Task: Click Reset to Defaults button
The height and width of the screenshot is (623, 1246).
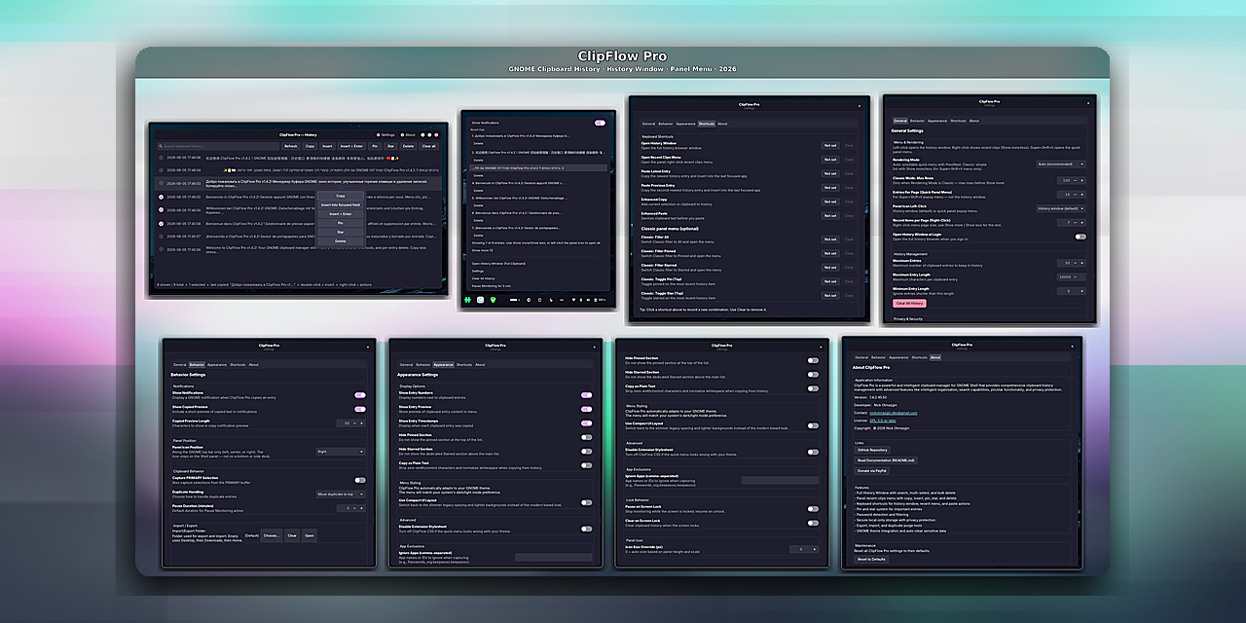Action: (872, 559)
